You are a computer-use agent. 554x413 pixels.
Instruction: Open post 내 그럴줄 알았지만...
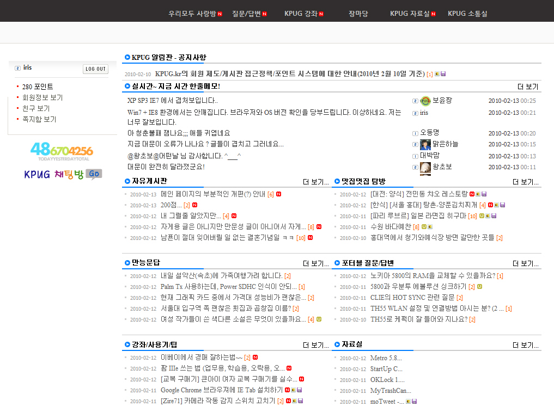point(191,216)
